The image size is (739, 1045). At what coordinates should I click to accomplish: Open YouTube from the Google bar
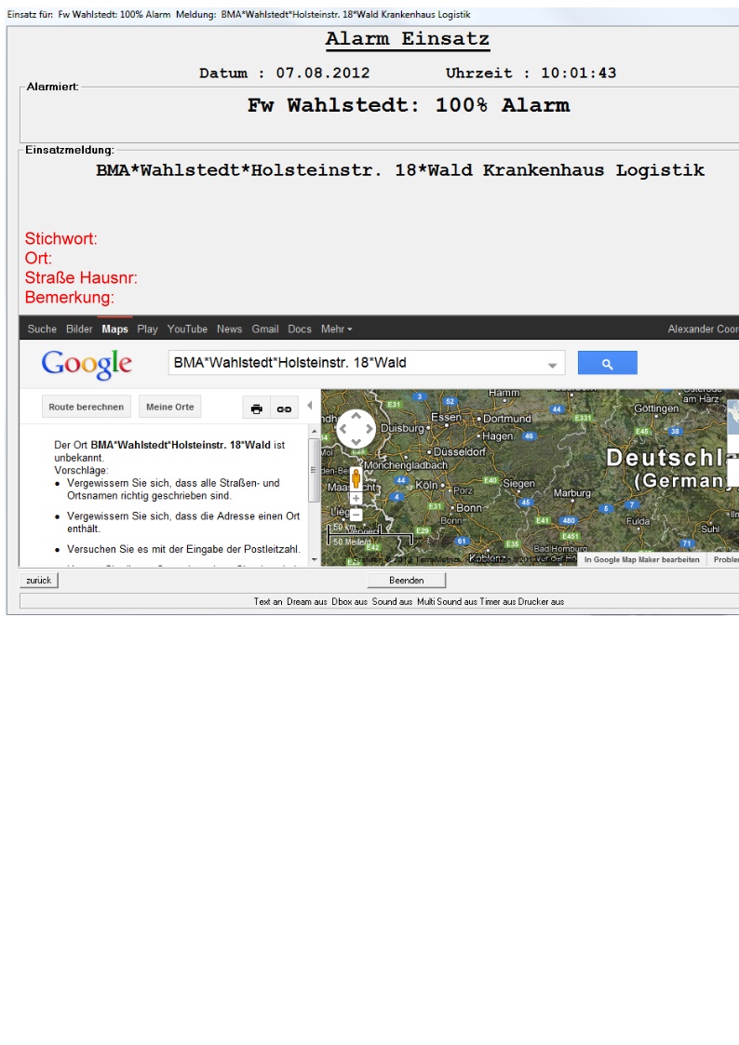tap(187, 329)
